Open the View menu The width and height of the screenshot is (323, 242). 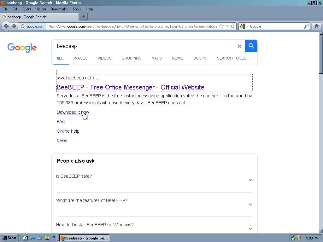(x=27, y=9)
